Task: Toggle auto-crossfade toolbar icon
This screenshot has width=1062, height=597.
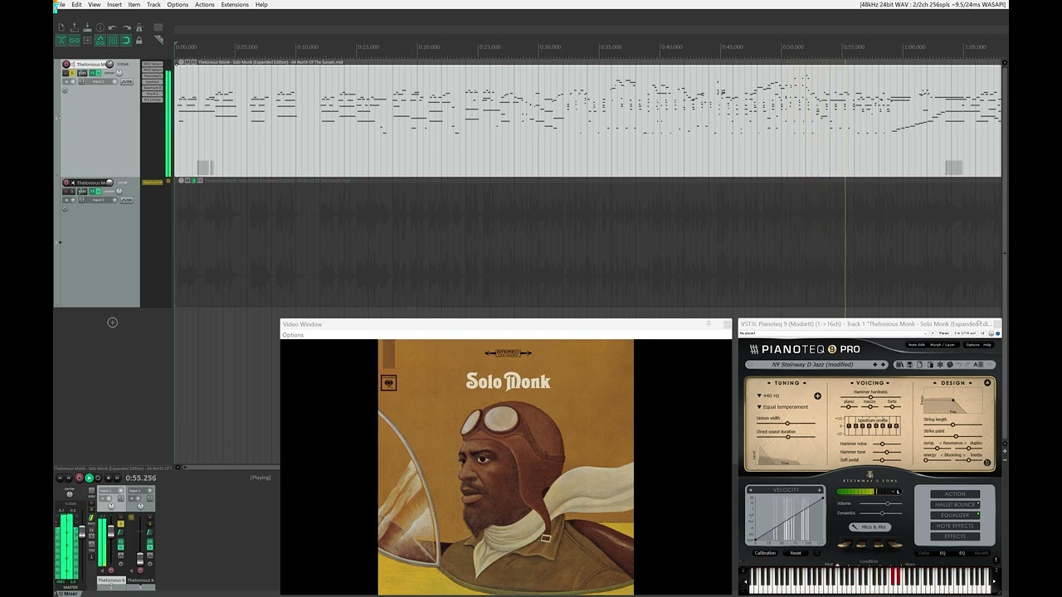Action: 61,40
